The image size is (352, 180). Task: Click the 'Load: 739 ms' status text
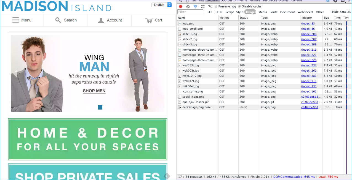point(328,177)
